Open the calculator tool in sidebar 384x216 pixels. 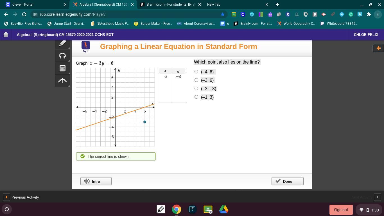pos(62,68)
